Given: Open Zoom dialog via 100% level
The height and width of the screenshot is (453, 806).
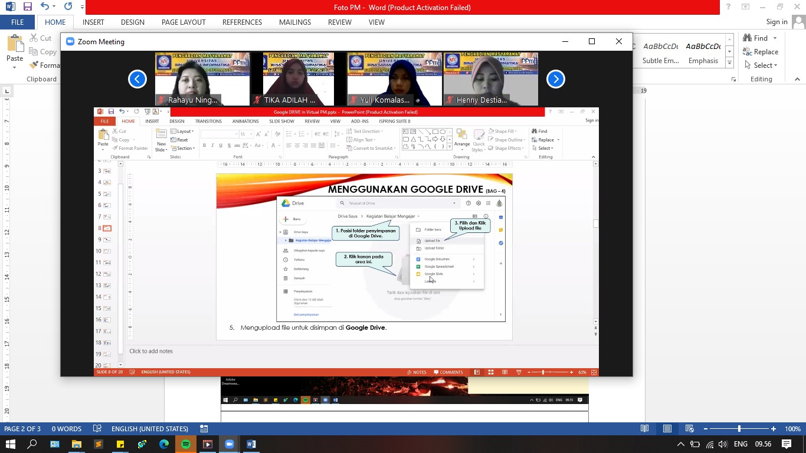Looking at the screenshot, I should [792, 429].
